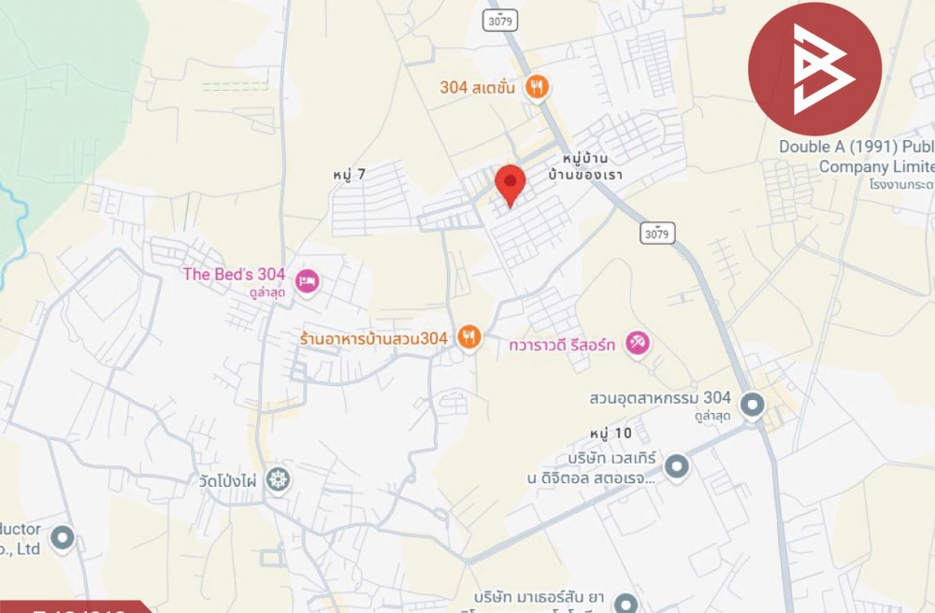Click the หมู่ 7 area label
Viewport: 935px width, 613px height.
click(350, 175)
